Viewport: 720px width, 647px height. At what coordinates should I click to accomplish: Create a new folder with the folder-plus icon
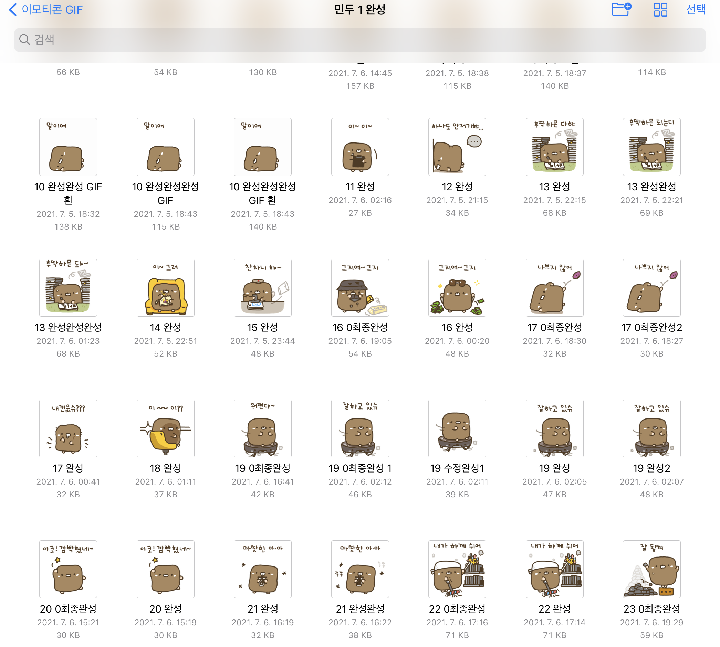[621, 10]
